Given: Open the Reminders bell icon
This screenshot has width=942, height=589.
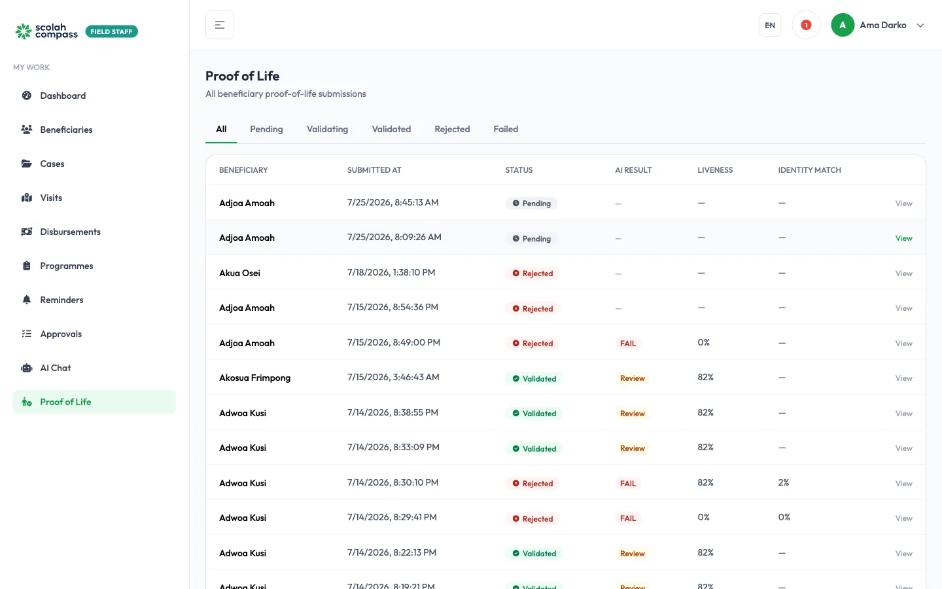Looking at the screenshot, I should click(x=27, y=300).
